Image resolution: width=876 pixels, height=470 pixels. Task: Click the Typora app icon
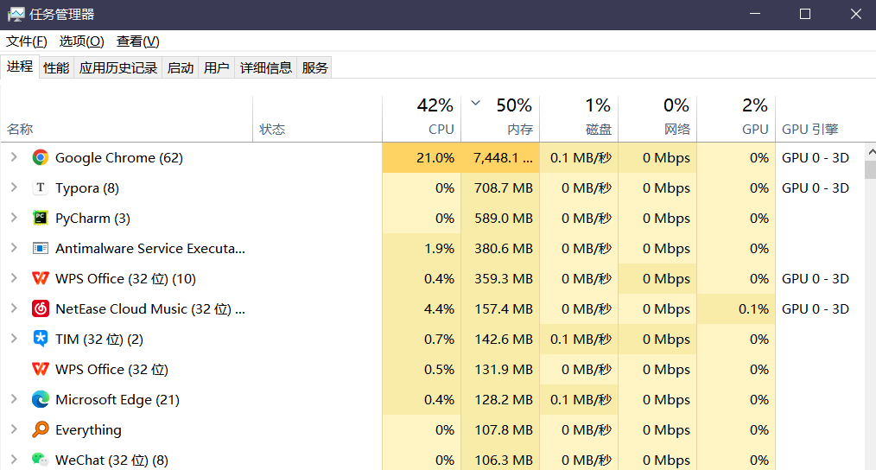[x=40, y=187]
